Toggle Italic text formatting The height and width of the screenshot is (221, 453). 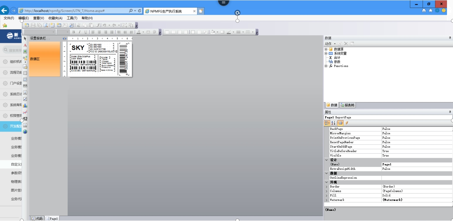(79, 32)
